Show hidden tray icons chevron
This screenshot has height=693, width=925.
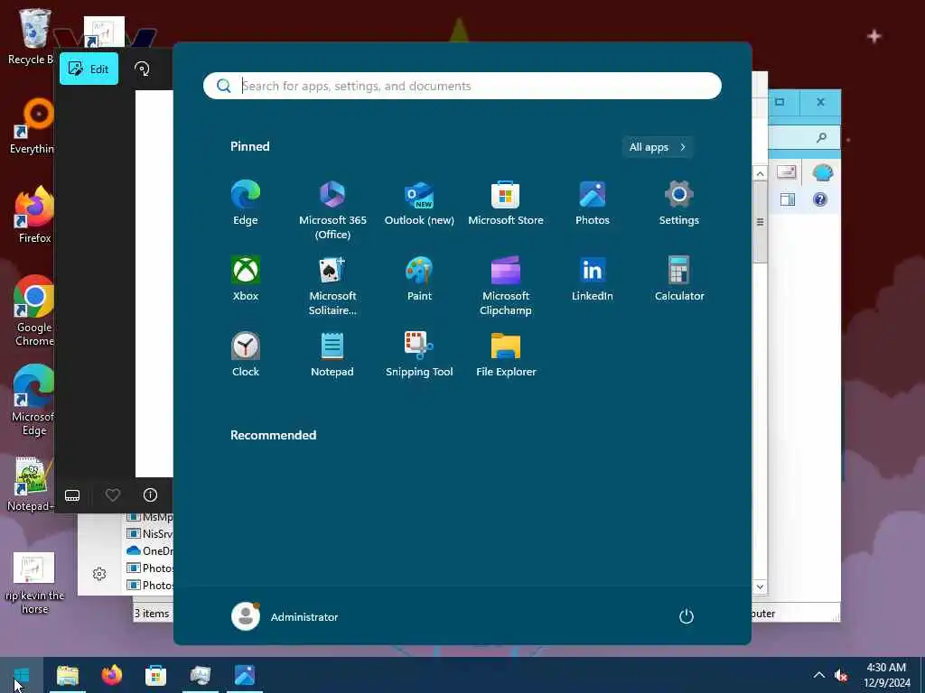[818, 675]
